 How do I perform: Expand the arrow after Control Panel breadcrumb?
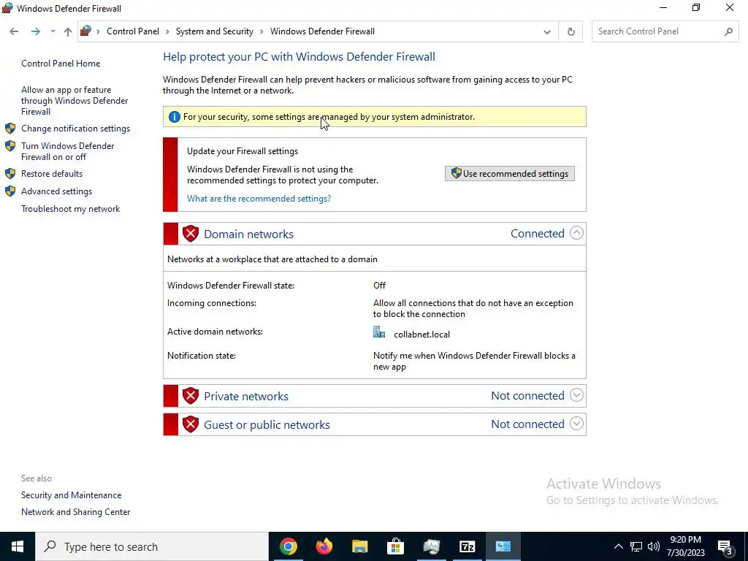point(167,31)
